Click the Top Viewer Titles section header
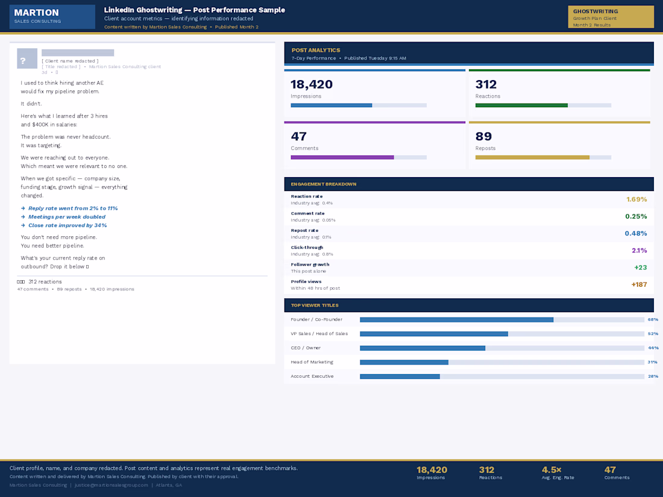This screenshot has width=663, height=497. [x=468, y=305]
